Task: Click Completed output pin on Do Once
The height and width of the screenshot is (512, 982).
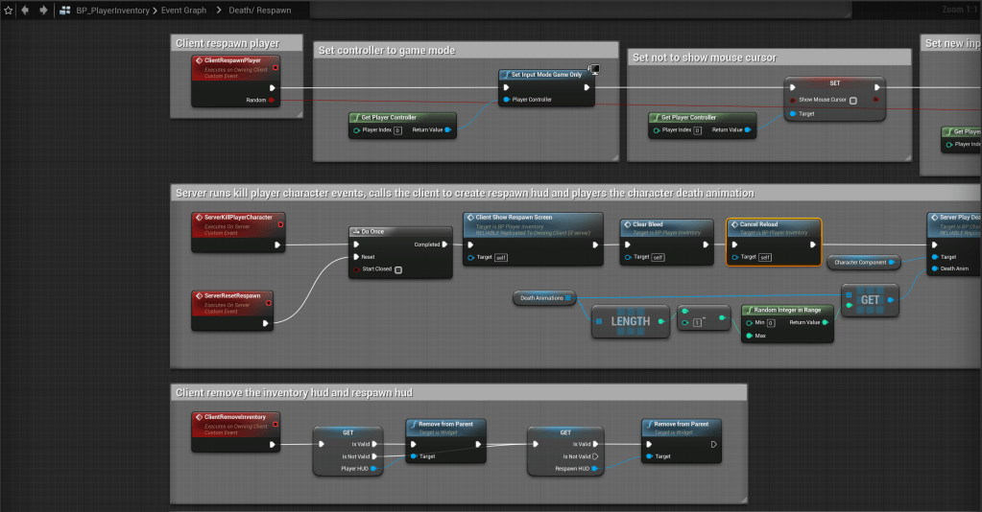Action: coord(444,244)
